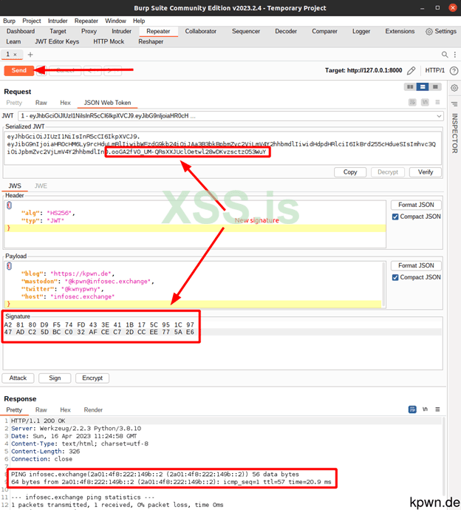The width and height of the screenshot is (461, 510).
Task: Click the Sign button
Action: [55, 378]
